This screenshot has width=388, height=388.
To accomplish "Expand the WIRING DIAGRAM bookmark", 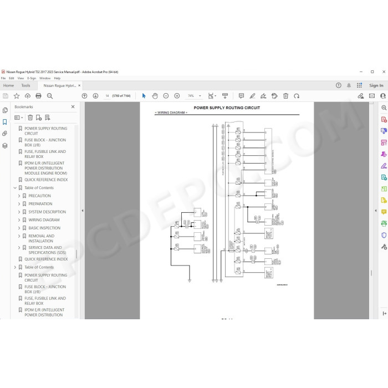I will pos(19,220).
